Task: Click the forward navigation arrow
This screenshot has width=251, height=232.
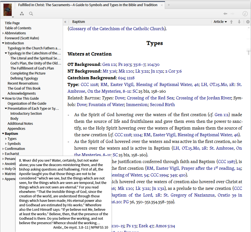Action: pyautogui.click(x=232, y=14)
